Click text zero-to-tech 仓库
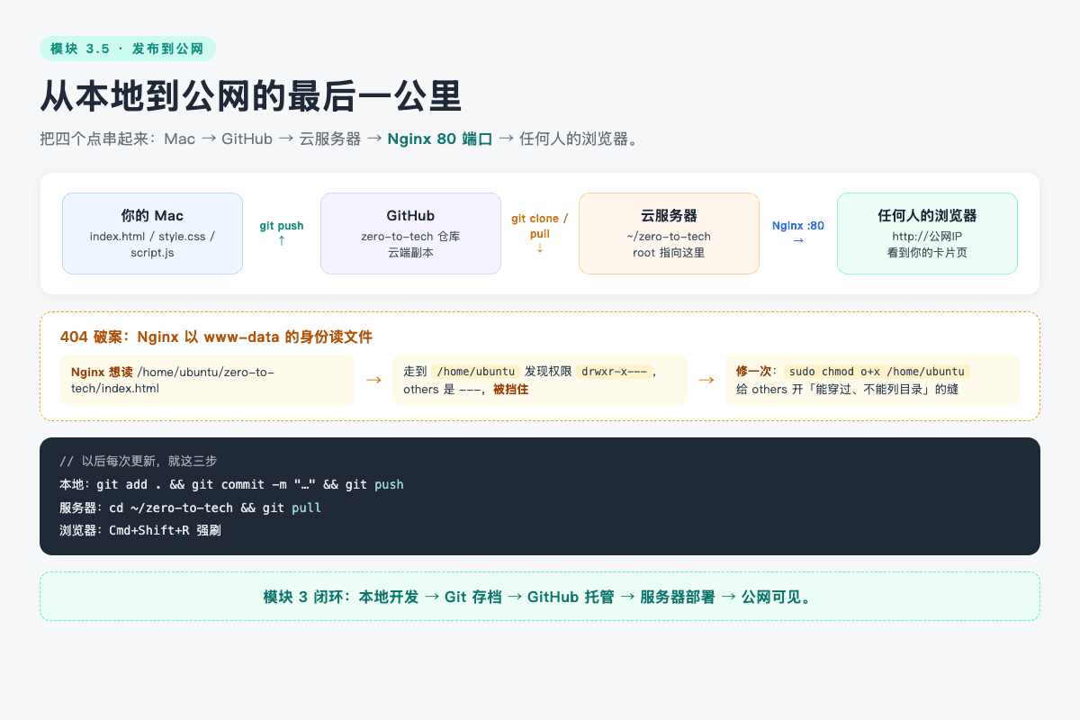The width and height of the screenshot is (1080, 720). click(410, 237)
